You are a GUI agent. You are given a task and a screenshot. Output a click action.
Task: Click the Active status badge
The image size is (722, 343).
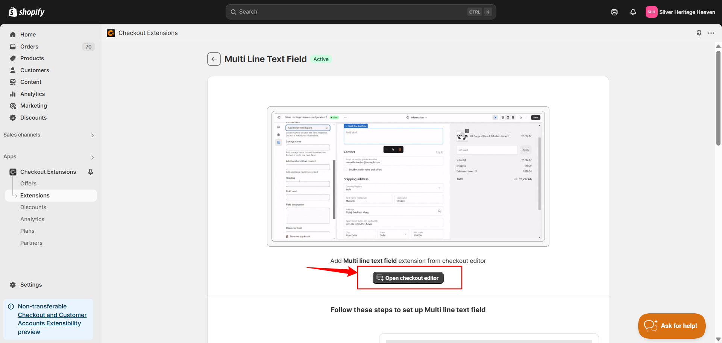pos(321,59)
